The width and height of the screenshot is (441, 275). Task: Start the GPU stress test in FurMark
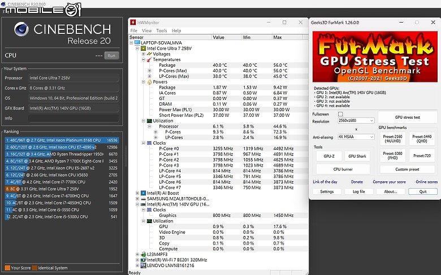pos(407,117)
